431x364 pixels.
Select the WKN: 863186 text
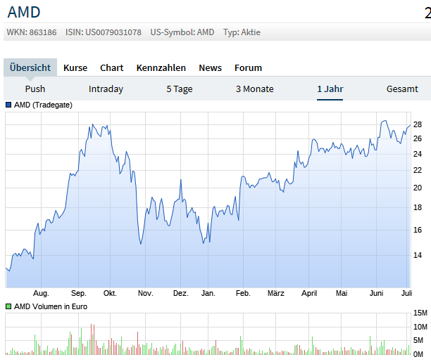click(x=32, y=32)
